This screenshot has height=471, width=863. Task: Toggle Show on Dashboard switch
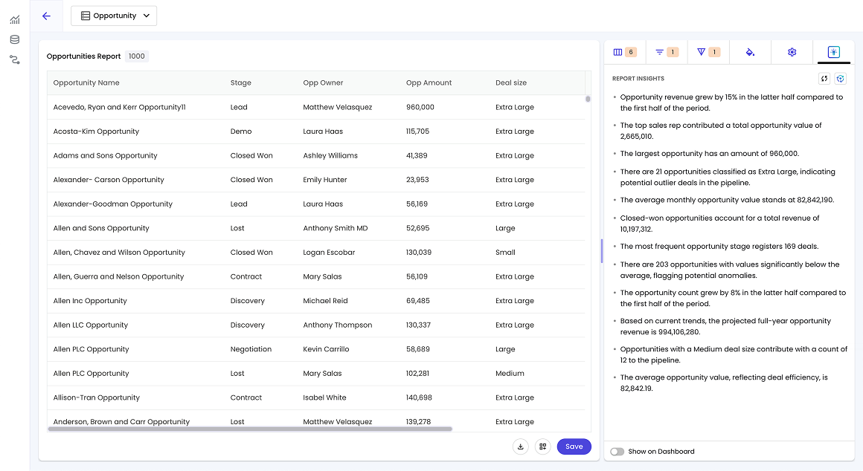[617, 452]
